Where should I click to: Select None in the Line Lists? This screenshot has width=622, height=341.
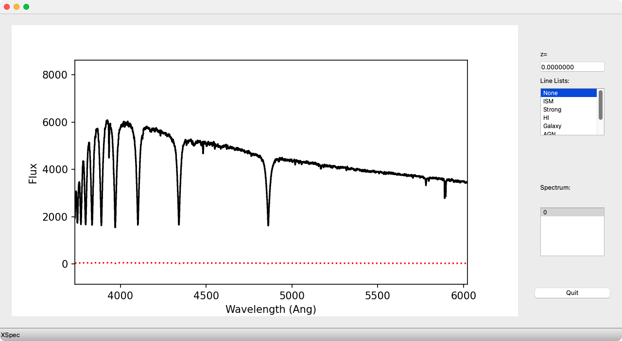click(569, 93)
